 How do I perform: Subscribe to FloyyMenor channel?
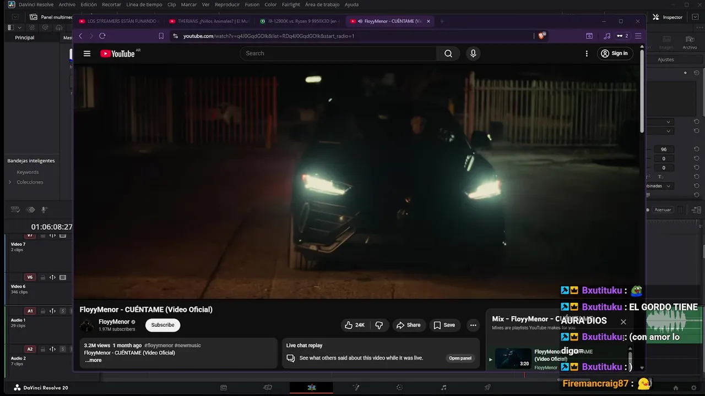[162, 325]
